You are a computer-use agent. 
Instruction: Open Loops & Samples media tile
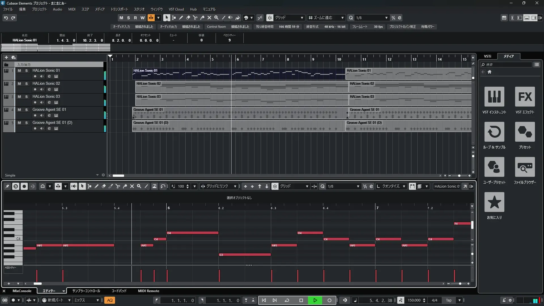(494, 132)
